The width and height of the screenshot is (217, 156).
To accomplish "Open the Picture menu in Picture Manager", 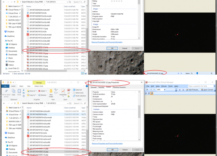I will pyautogui.click(x=164, y=86).
